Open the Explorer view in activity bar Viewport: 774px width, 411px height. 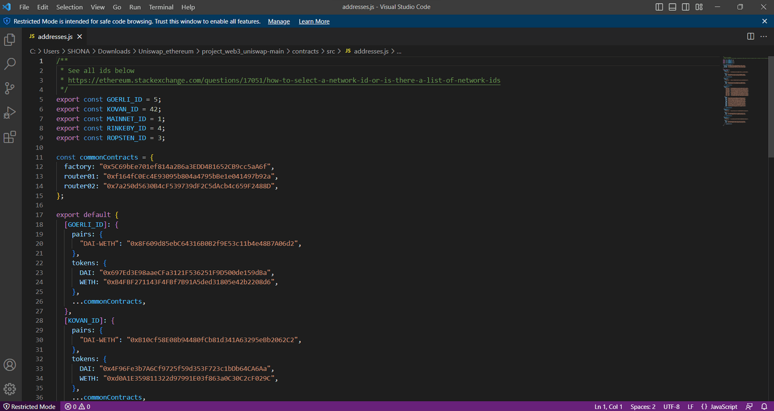[10, 39]
